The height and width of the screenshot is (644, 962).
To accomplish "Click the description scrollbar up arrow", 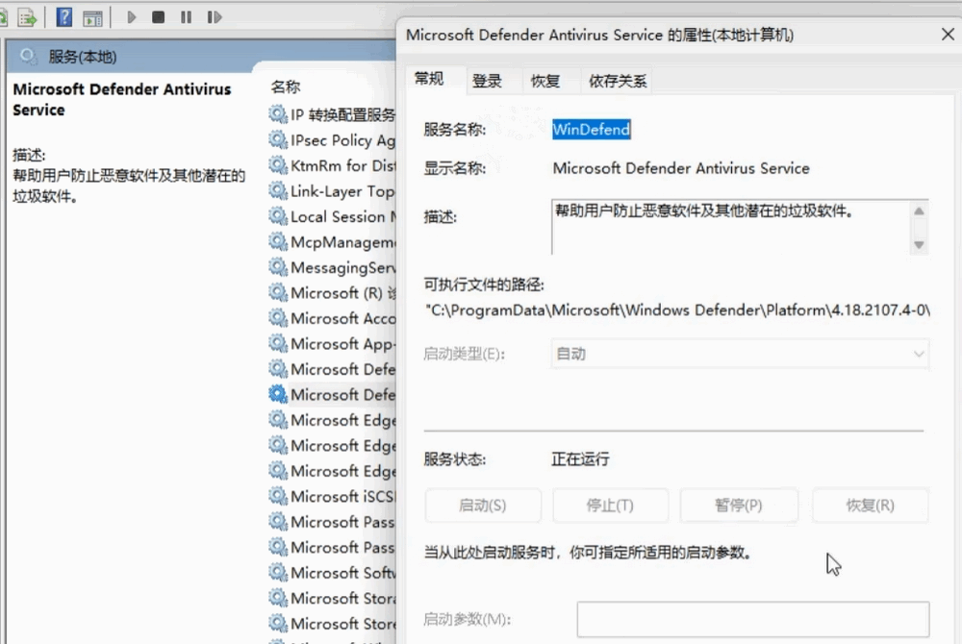I will (919, 211).
